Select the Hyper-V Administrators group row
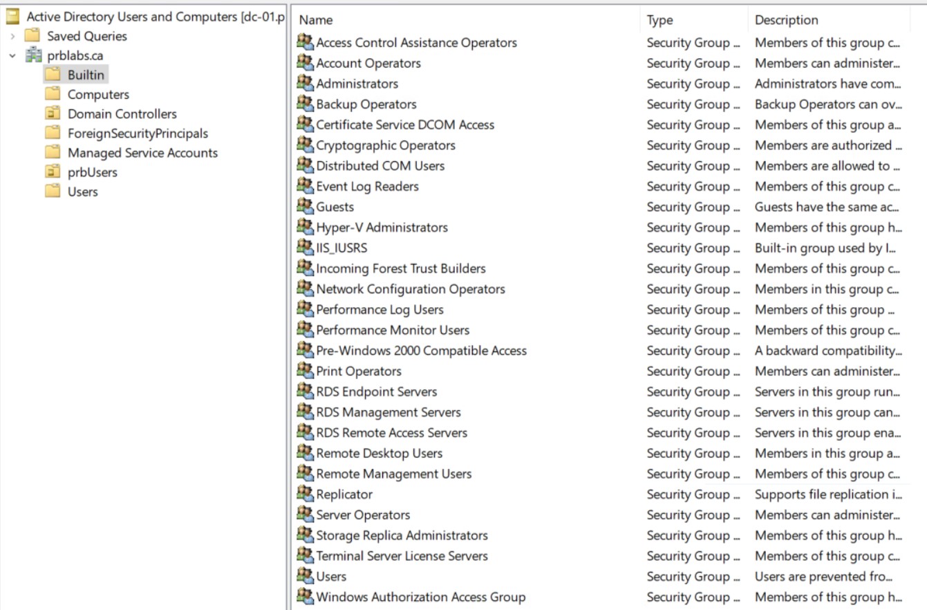 pos(382,228)
